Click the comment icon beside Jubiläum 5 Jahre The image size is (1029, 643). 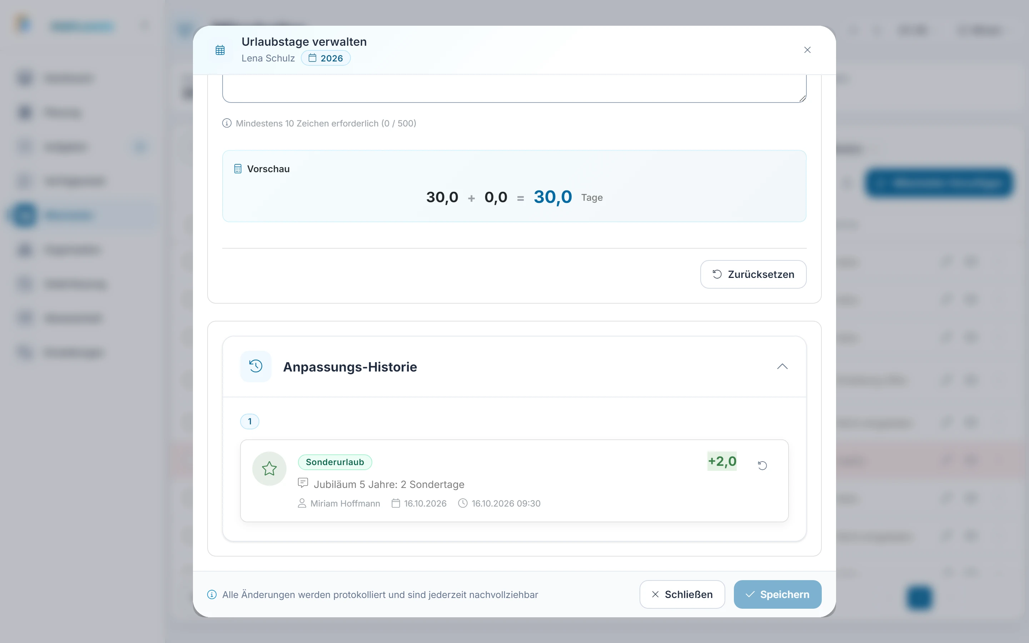point(303,483)
